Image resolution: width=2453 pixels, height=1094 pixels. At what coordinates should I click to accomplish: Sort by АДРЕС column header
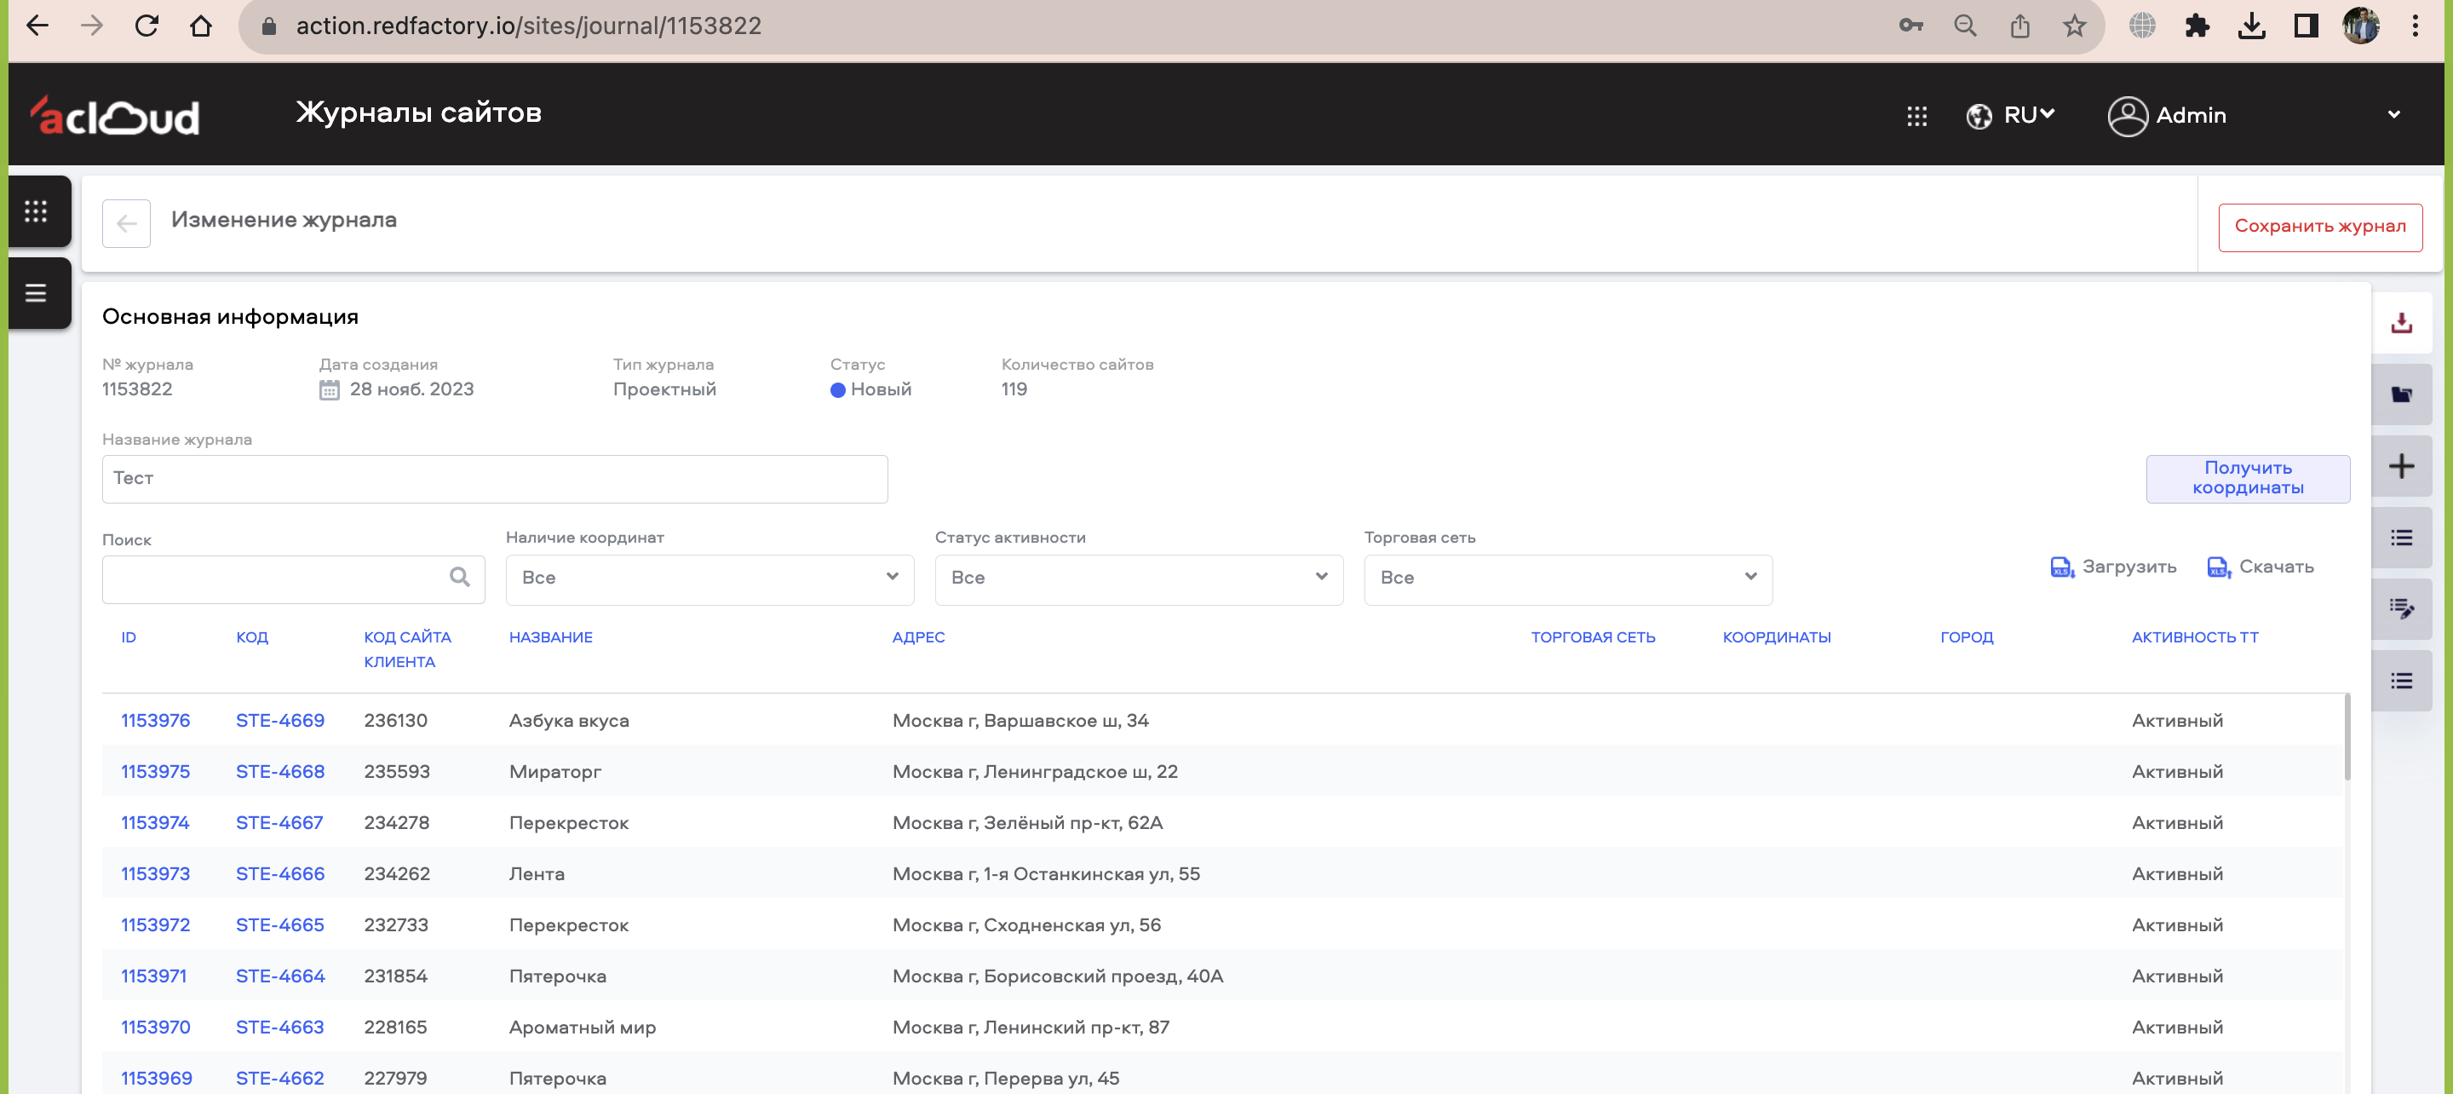[918, 636]
